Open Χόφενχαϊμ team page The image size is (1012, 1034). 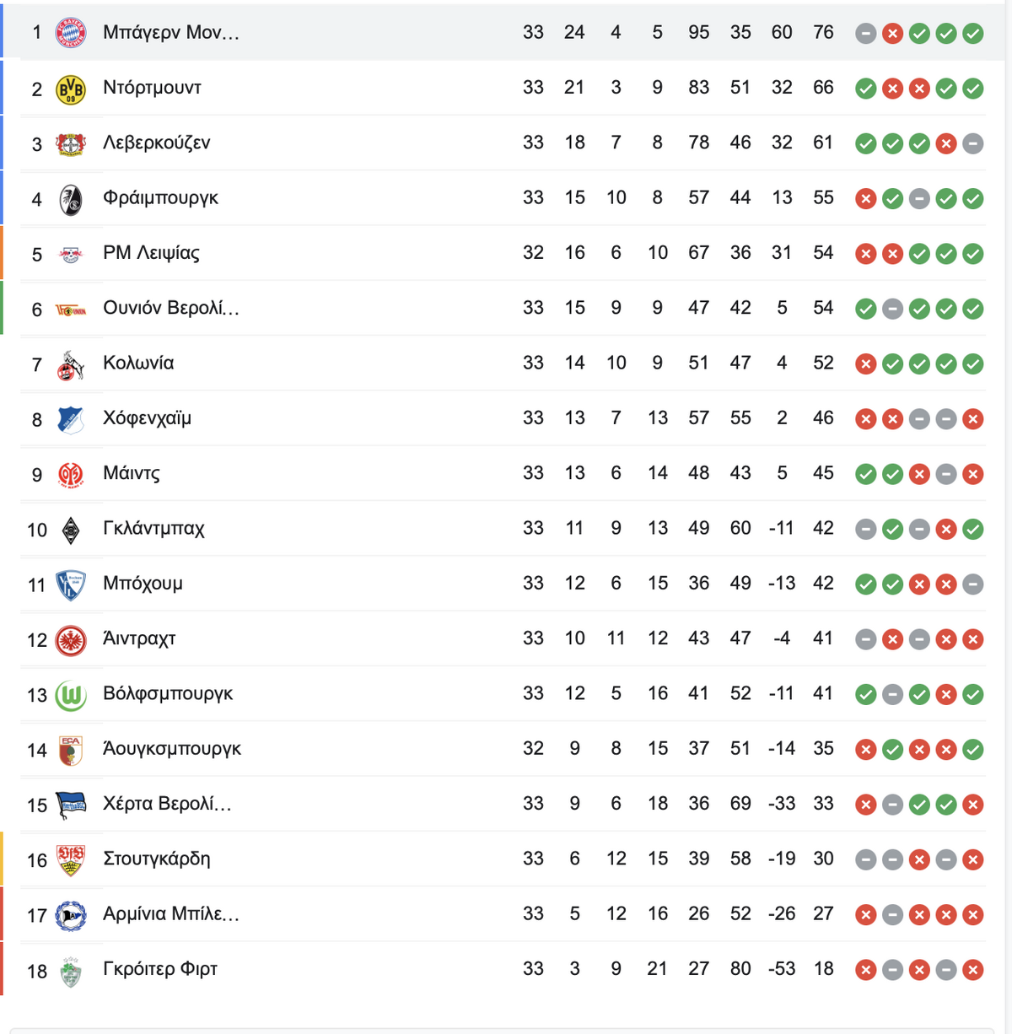coord(147,417)
